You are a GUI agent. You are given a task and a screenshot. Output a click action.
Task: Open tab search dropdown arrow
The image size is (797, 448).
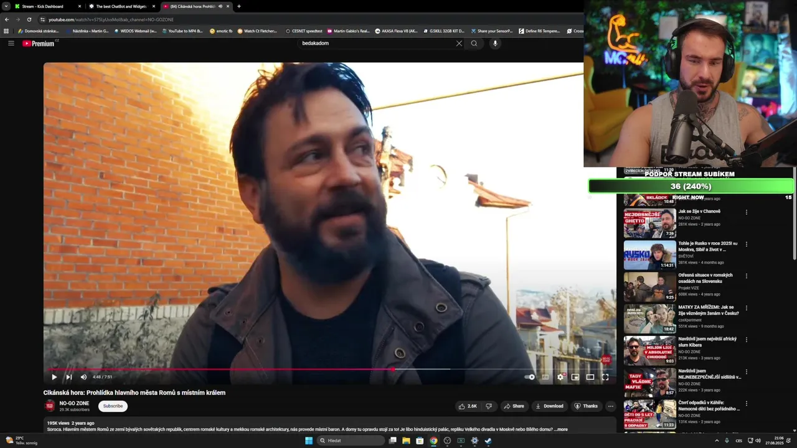click(x=6, y=6)
